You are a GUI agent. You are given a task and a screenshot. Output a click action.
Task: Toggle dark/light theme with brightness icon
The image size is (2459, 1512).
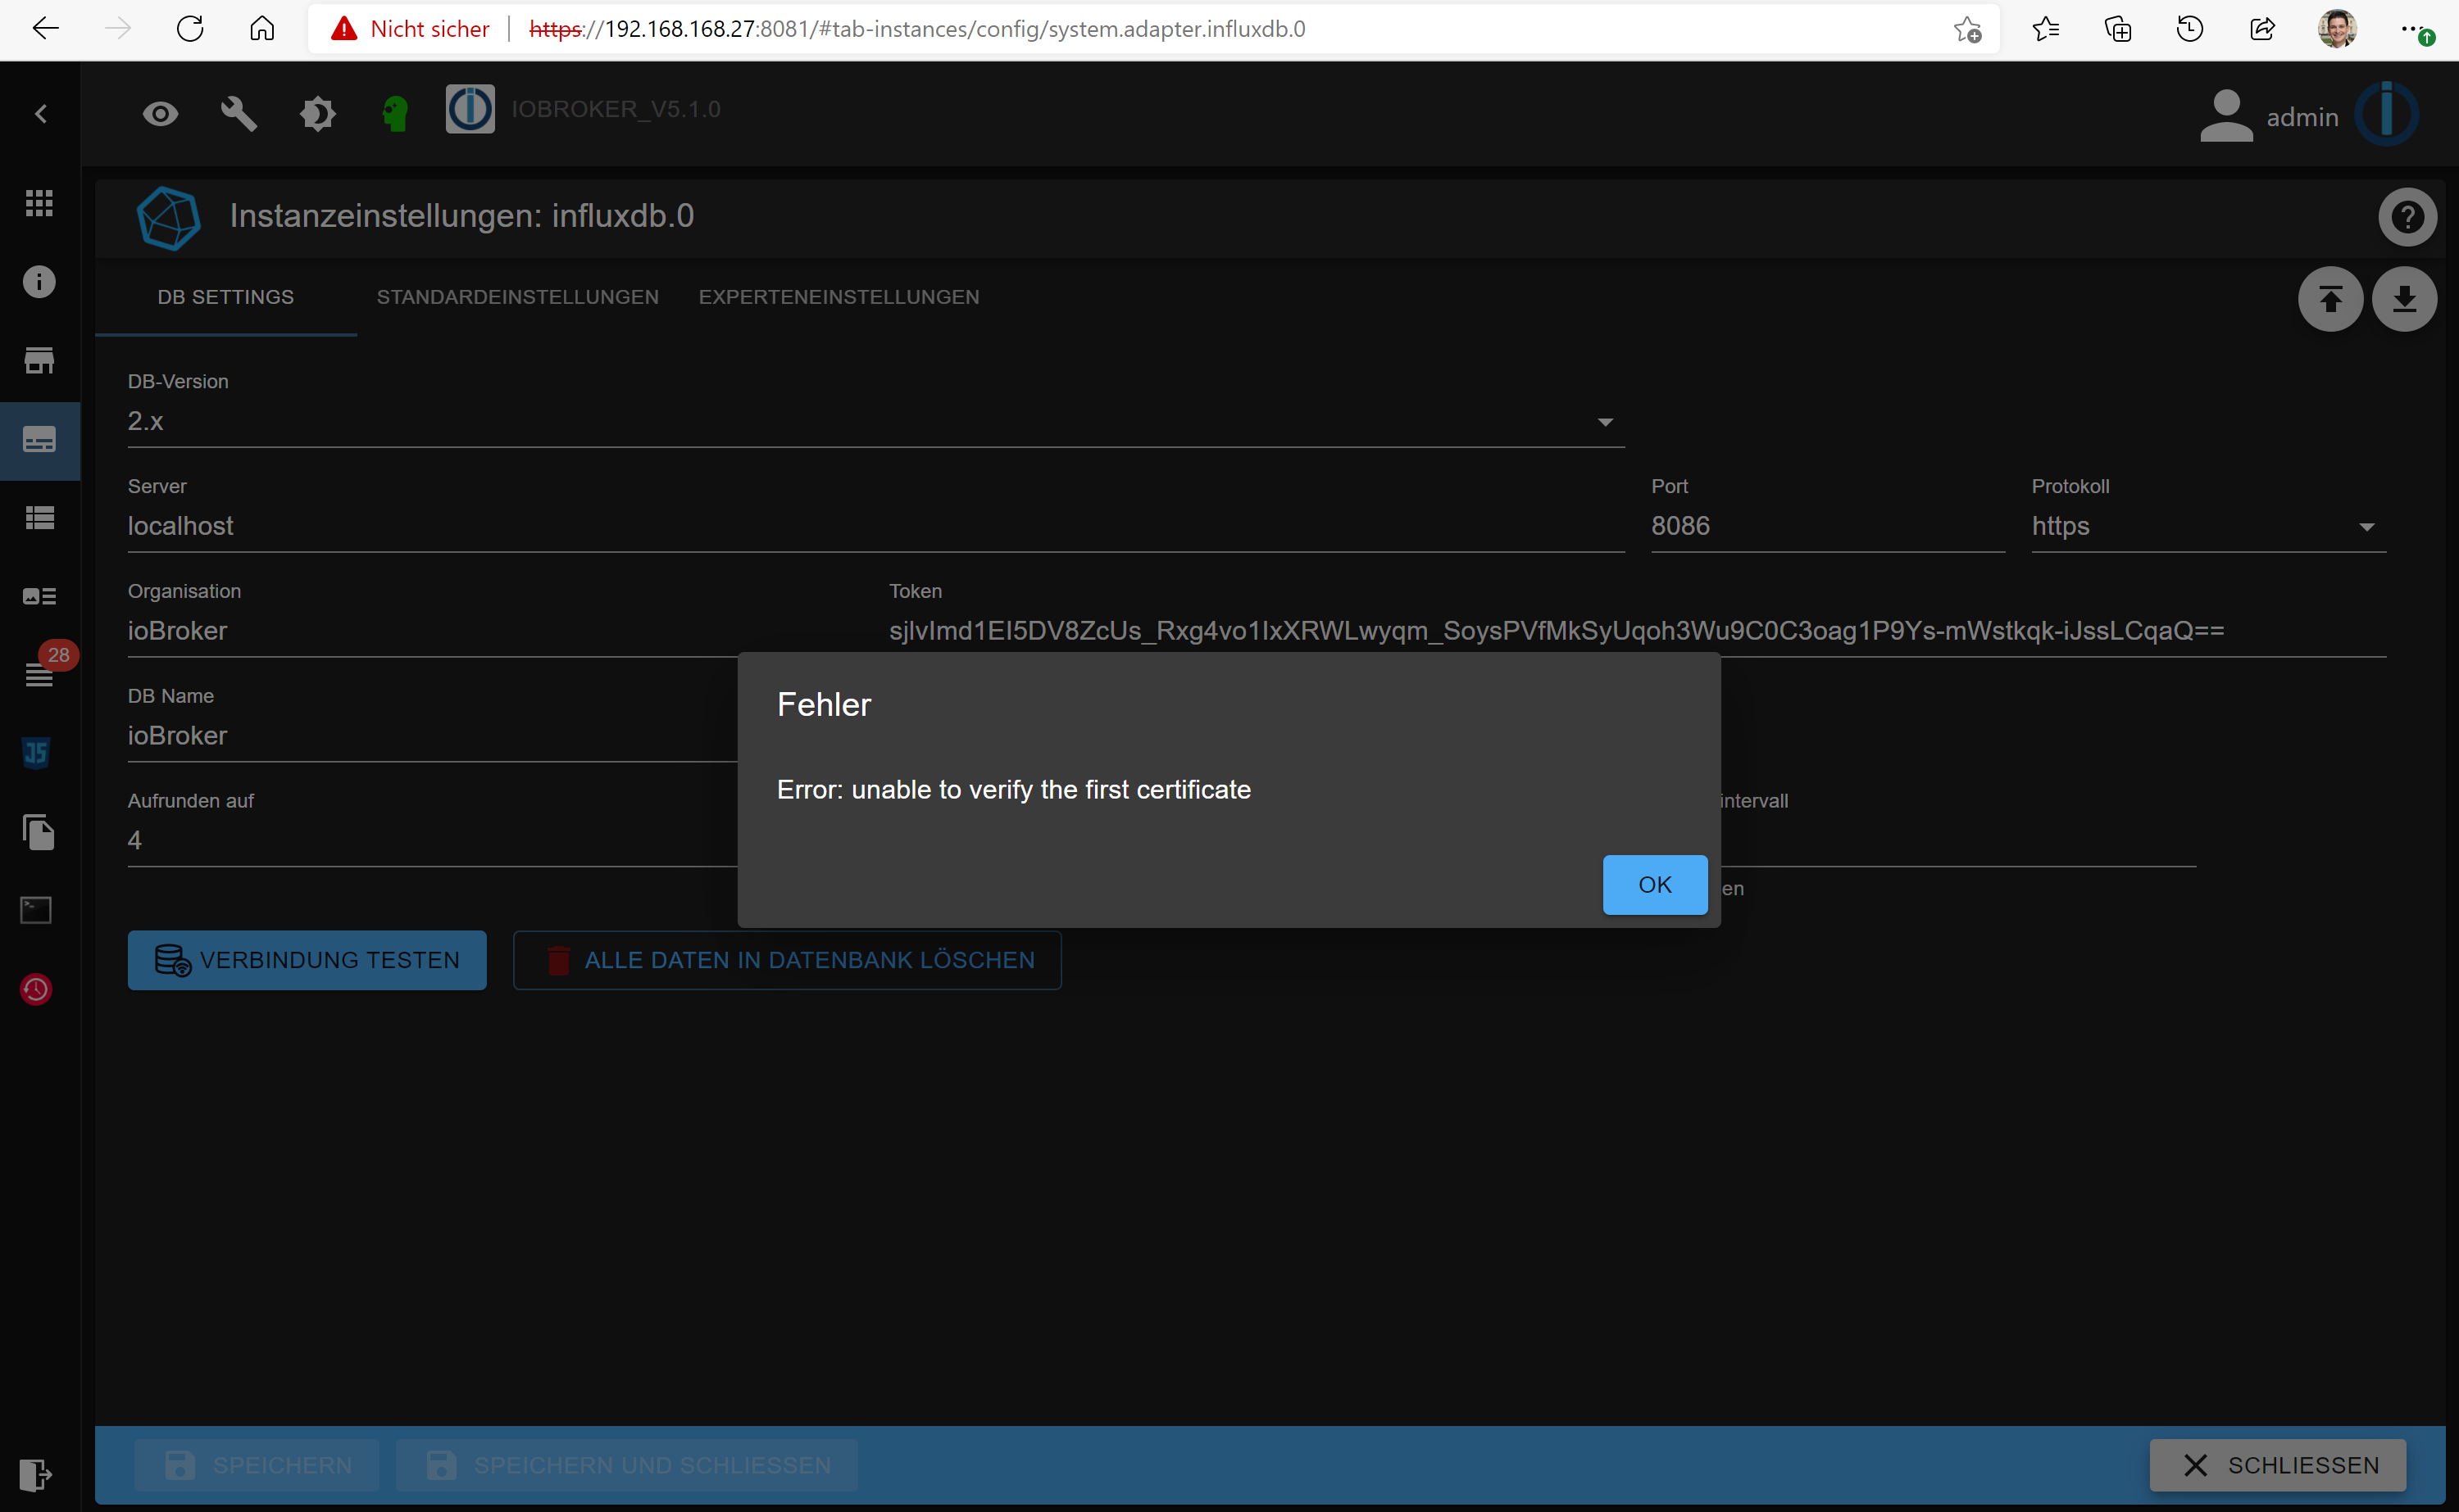pyautogui.click(x=318, y=113)
